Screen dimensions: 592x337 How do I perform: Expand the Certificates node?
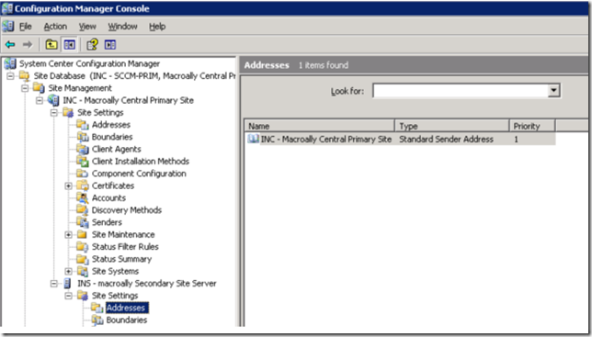pyautogui.click(x=68, y=185)
